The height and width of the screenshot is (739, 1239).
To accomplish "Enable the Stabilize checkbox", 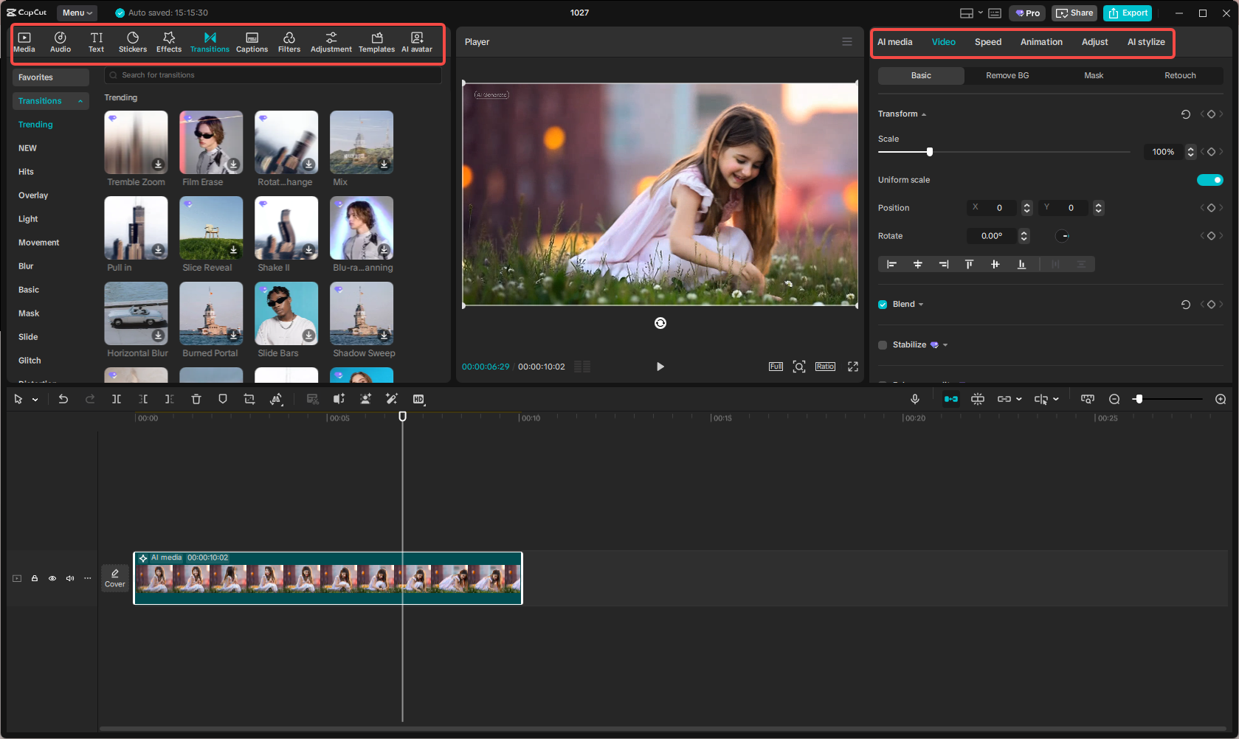I will tap(882, 344).
